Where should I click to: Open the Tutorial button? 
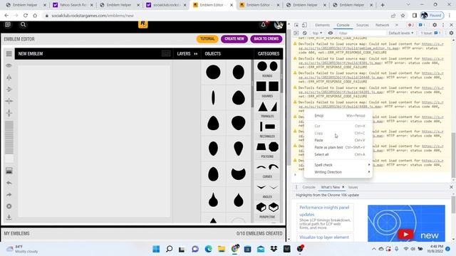pos(207,39)
